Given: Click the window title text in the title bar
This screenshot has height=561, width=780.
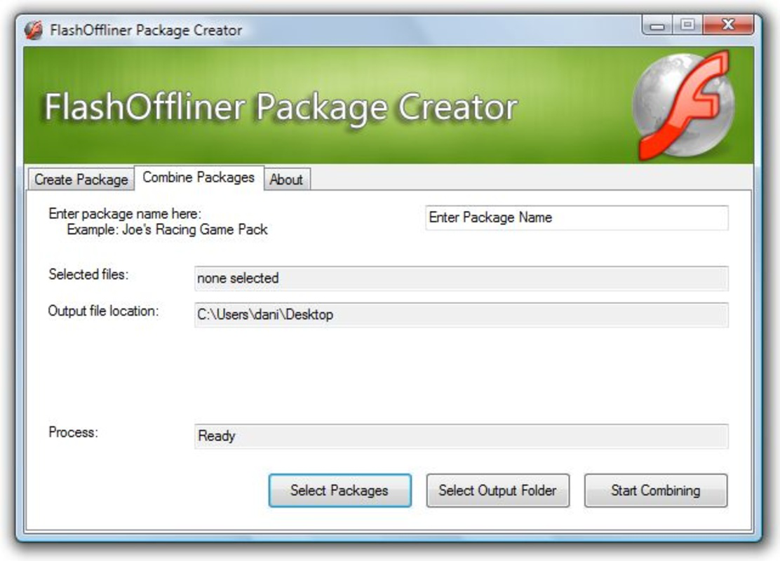Looking at the screenshot, I should pyautogui.click(x=146, y=30).
